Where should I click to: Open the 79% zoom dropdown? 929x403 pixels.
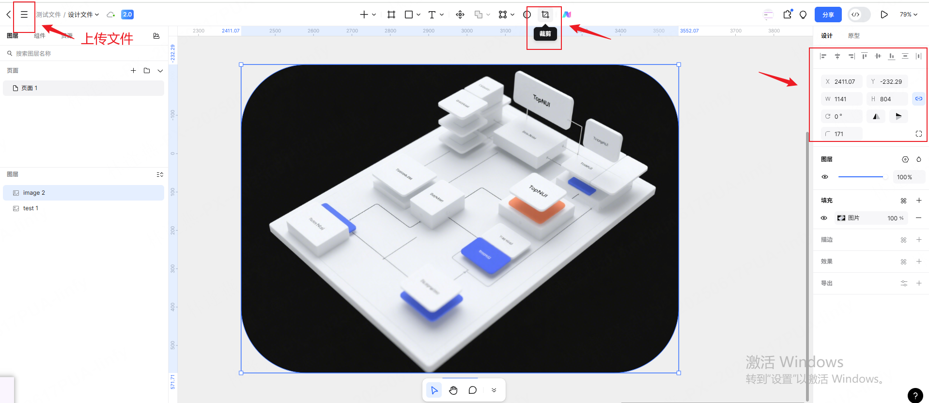[909, 15]
